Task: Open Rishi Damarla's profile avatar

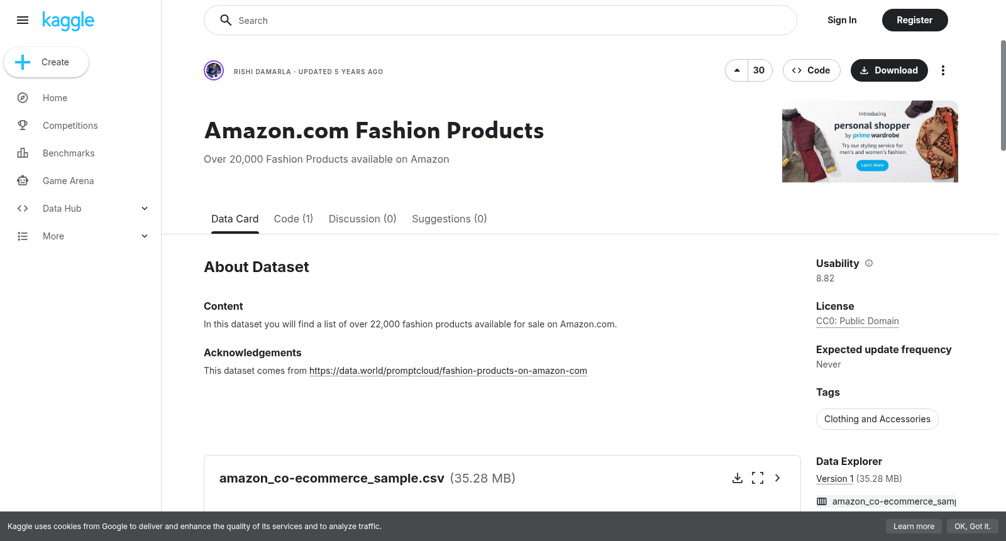Action: 214,70
